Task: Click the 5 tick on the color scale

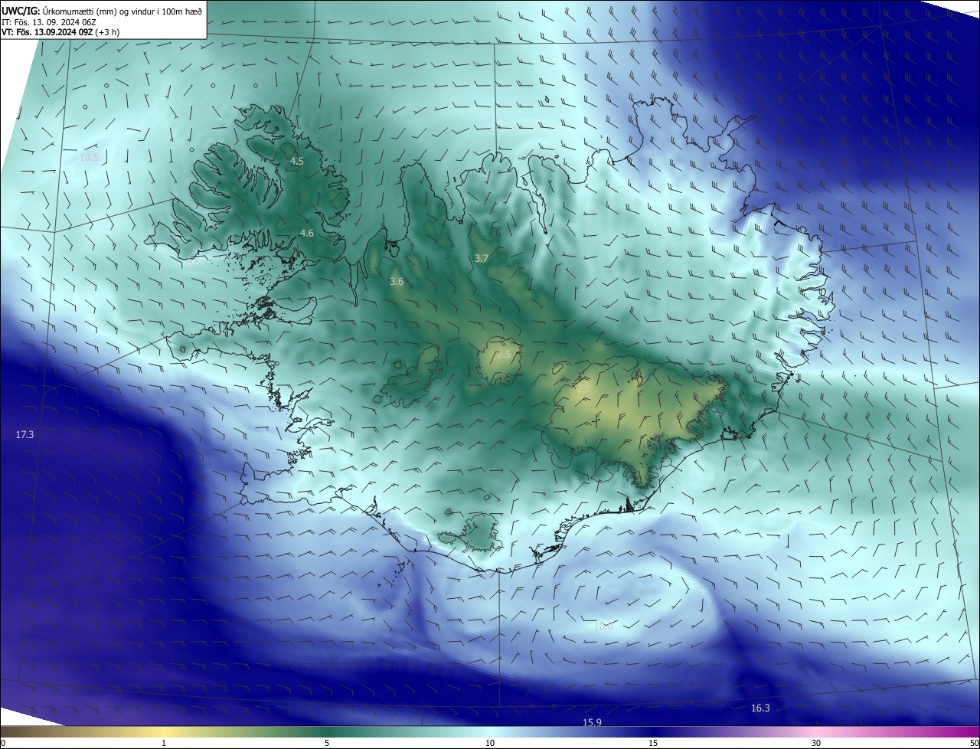Action: 327,743
